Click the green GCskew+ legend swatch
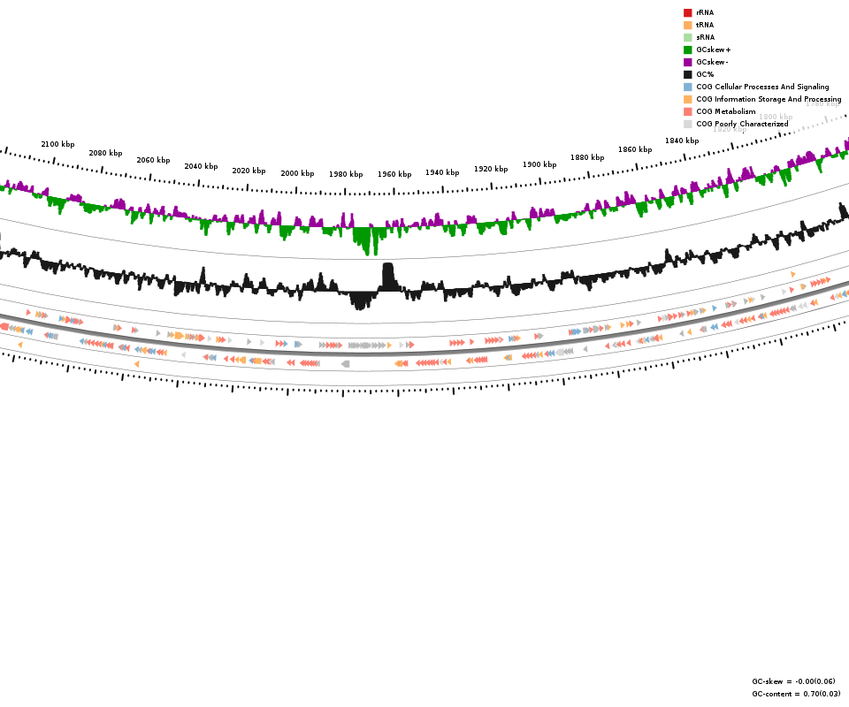The height and width of the screenshot is (707, 849). (x=688, y=49)
